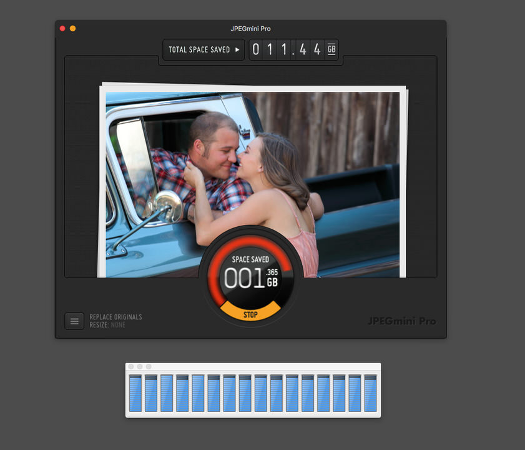Minimize JPEGmini Pro with the yellow button
The height and width of the screenshot is (450, 525).
point(72,29)
